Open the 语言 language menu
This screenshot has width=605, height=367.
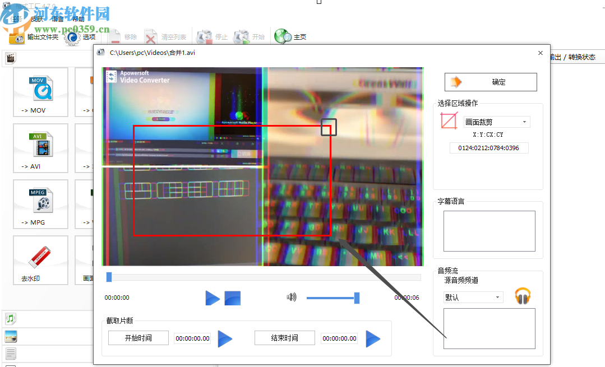click(58, 19)
